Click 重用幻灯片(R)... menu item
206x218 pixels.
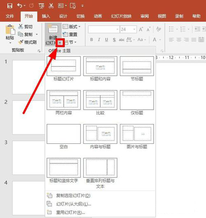click(100, 212)
